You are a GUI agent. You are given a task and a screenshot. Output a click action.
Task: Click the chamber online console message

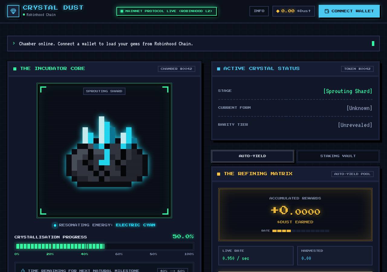click(106, 44)
